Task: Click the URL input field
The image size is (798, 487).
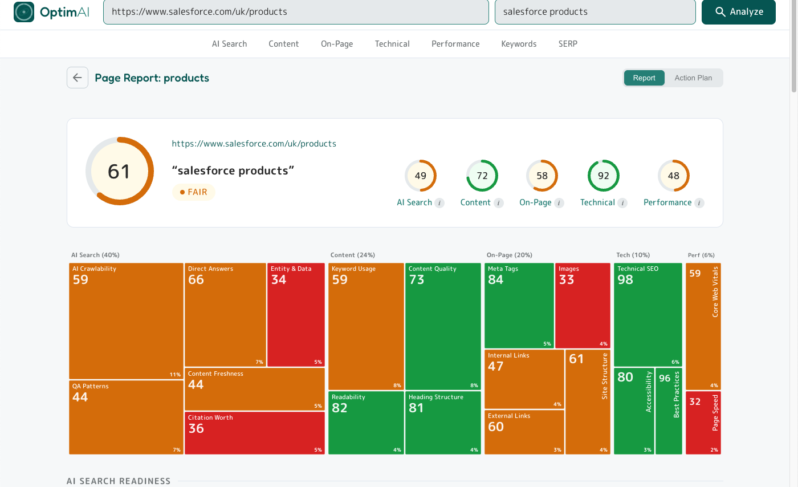Action: pyautogui.click(x=296, y=12)
